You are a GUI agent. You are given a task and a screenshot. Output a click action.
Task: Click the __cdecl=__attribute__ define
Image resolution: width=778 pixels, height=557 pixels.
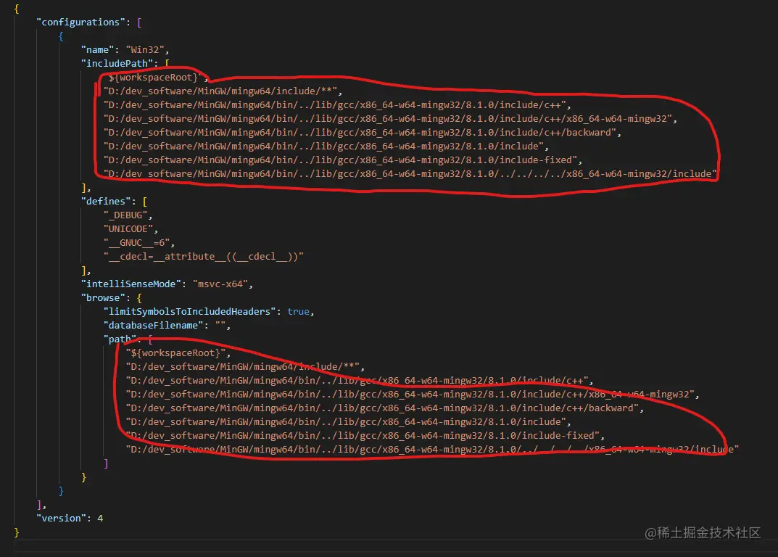[204, 257]
